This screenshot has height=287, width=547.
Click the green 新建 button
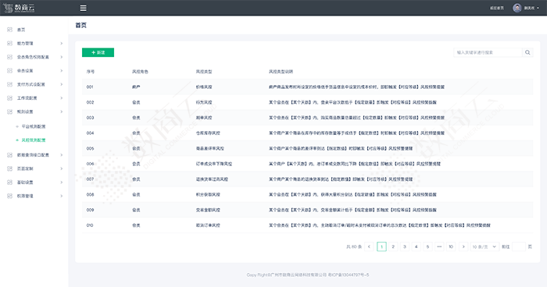point(98,52)
